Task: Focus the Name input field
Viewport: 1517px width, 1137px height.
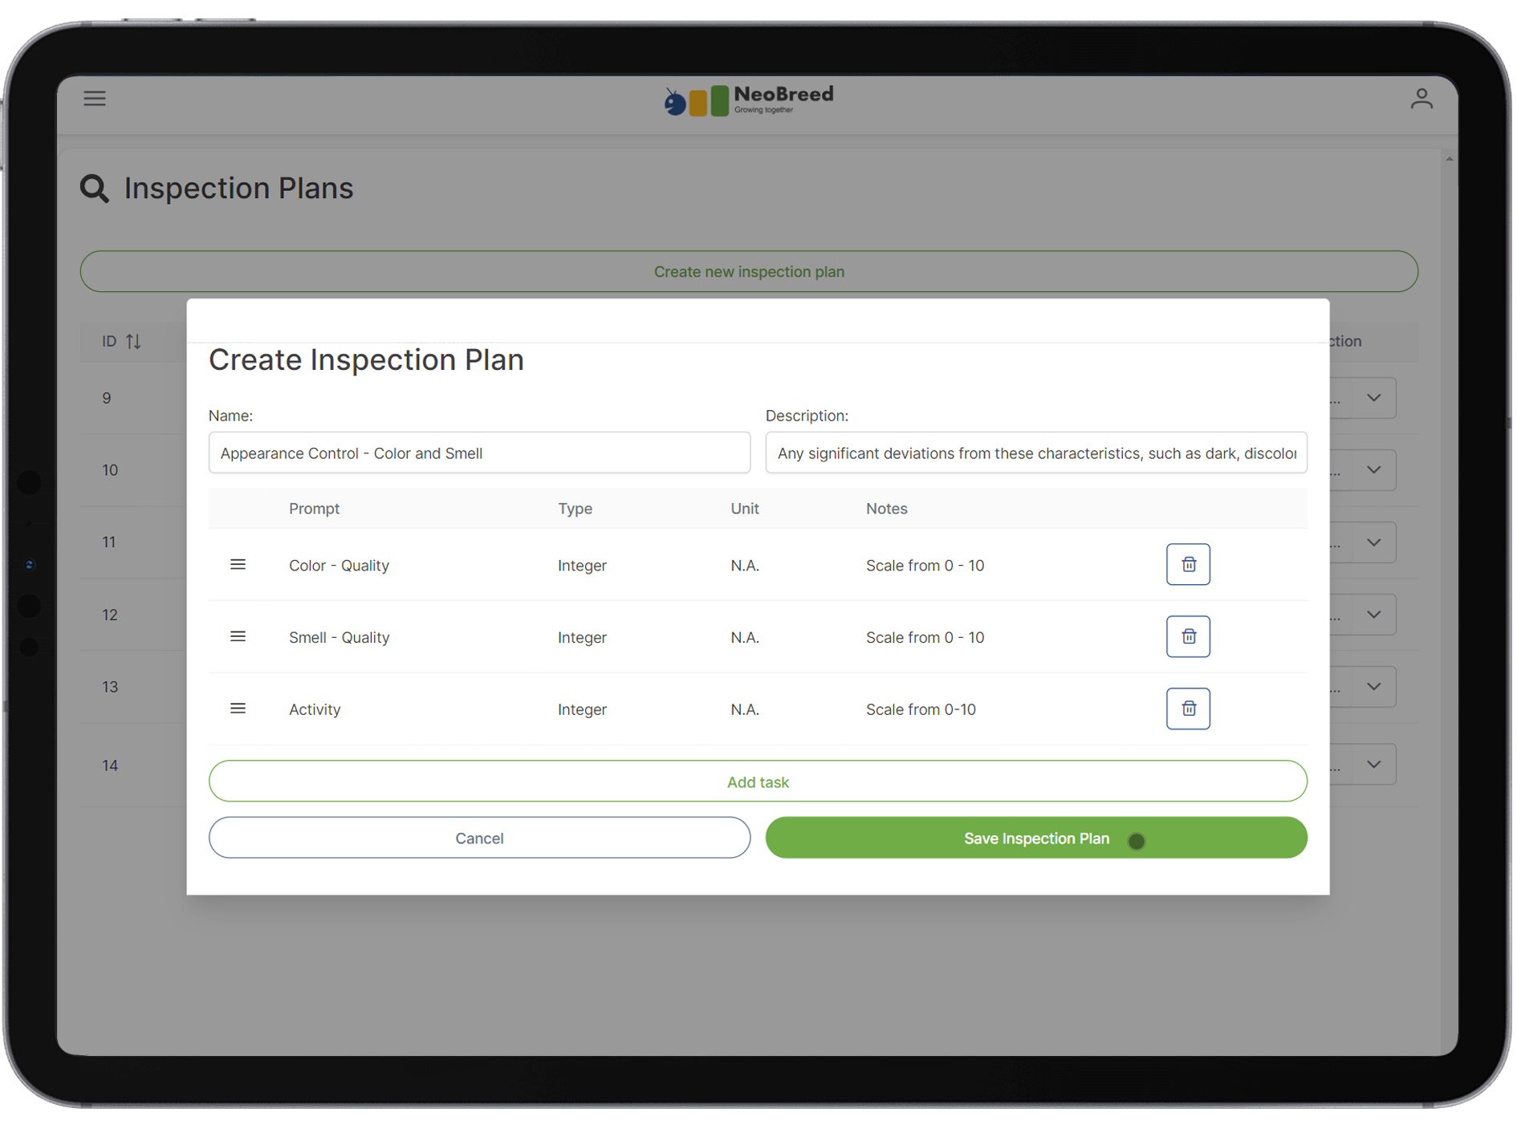Action: point(479,454)
